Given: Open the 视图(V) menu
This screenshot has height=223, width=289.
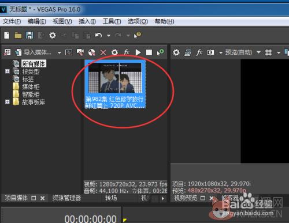Looking at the screenshot, I should [62, 21].
